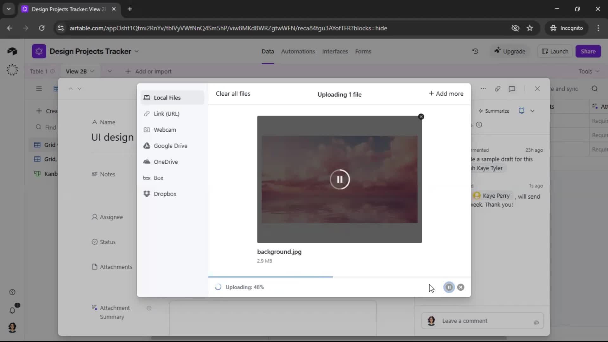Remove background.jpg using the thumbnail X
Image resolution: width=608 pixels, height=342 pixels.
point(421,117)
